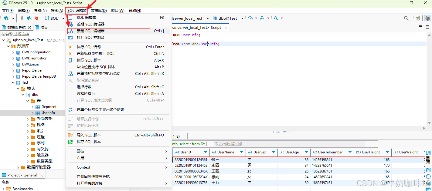
Task: Switch to the 数据库导航 tab
Action: tap(16, 27)
